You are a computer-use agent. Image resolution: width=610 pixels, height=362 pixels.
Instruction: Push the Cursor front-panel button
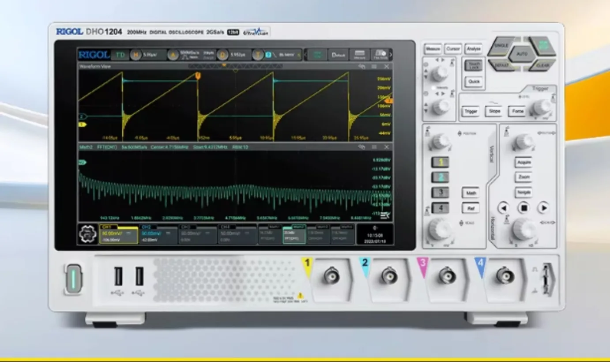pyautogui.click(x=453, y=49)
